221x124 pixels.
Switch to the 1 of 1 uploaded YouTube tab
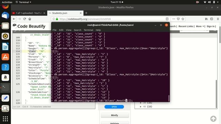[x=29, y=13]
